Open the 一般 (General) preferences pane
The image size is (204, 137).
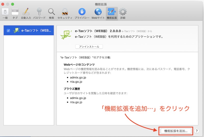(5, 14)
